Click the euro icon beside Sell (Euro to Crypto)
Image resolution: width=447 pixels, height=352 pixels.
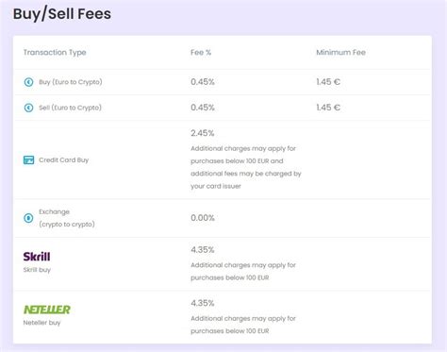28,108
